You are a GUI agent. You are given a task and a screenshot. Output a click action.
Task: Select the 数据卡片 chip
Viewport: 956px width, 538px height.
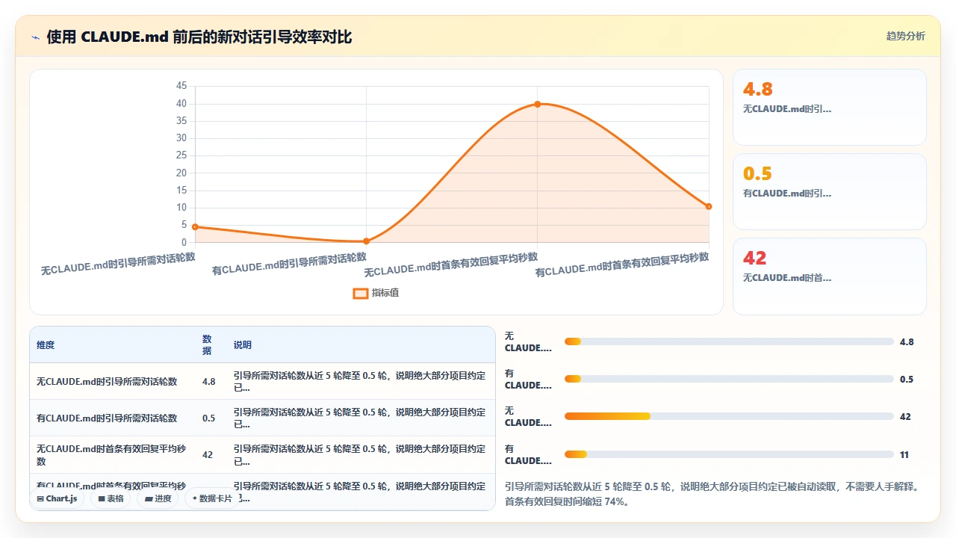point(213,498)
